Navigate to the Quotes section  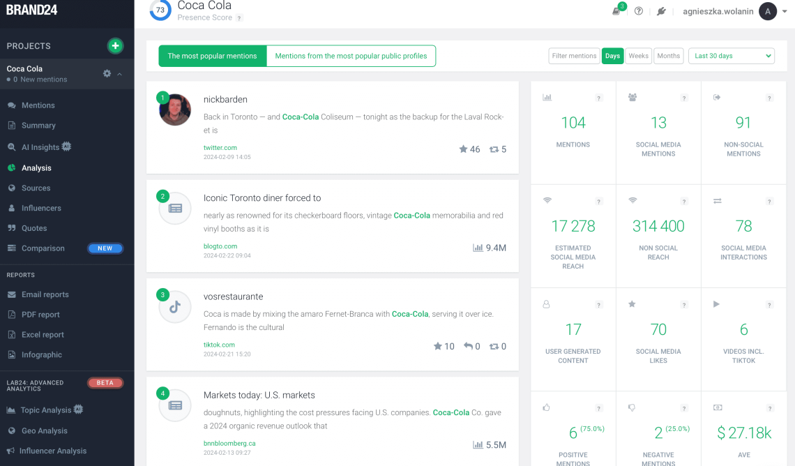(x=34, y=228)
